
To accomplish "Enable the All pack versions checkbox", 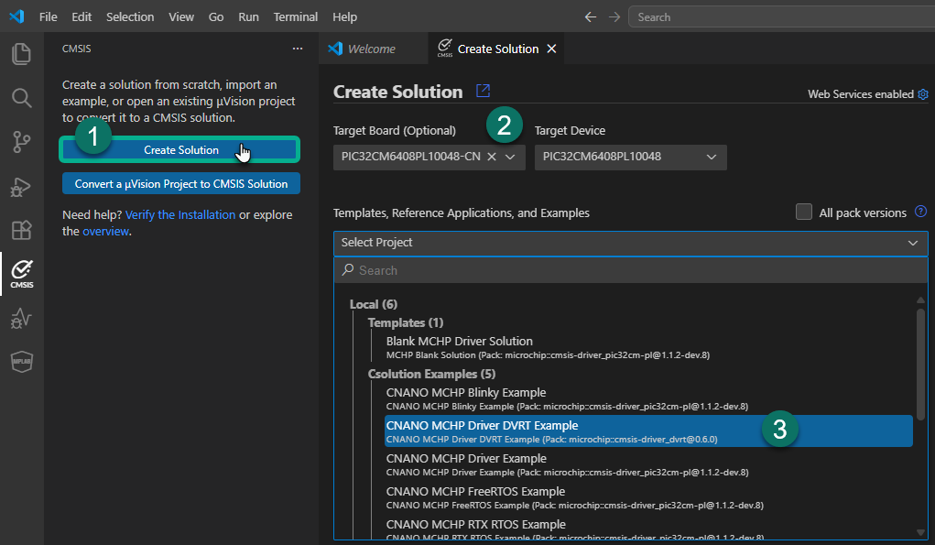I will tap(804, 212).
